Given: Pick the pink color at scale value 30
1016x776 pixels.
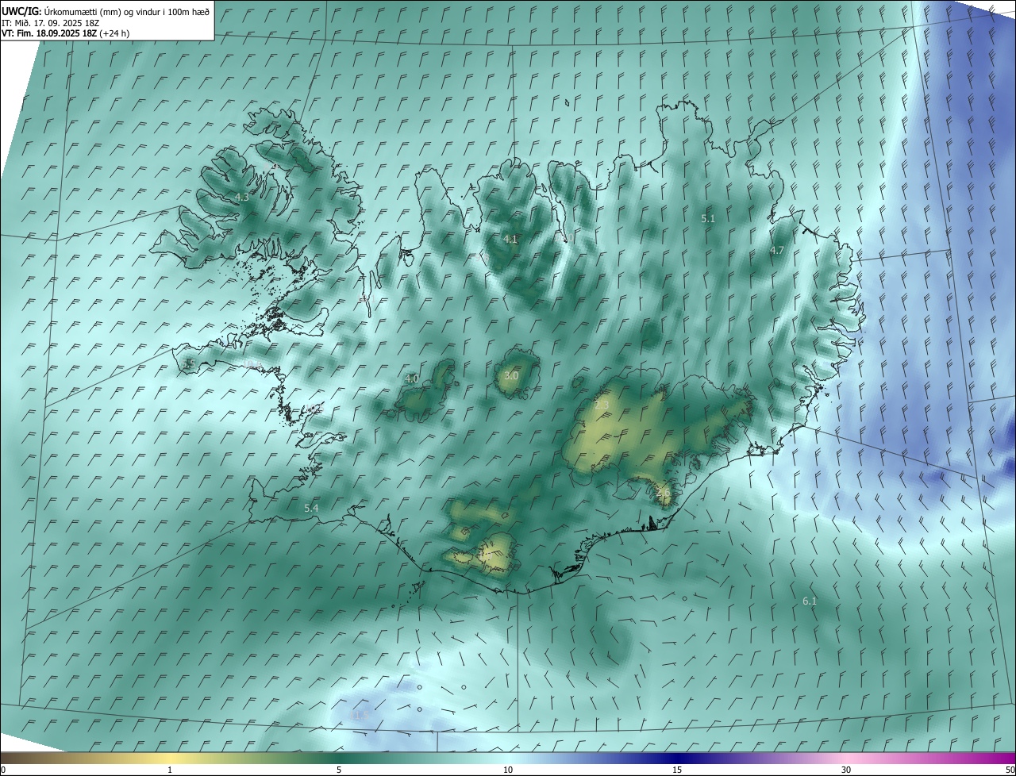Looking at the screenshot, I should tap(846, 758).
